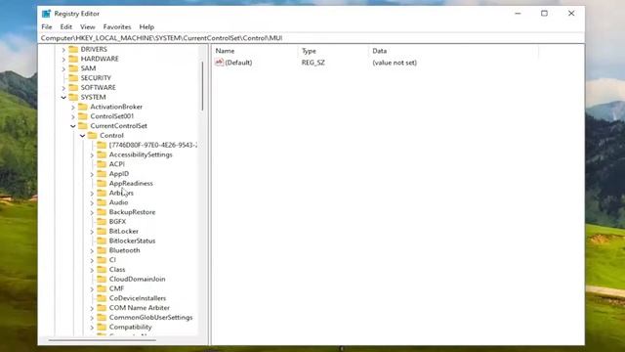Screen dimensions: 625x352
Task: Expand the CommonGlobUserSettings key
Action: coord(92,318)
